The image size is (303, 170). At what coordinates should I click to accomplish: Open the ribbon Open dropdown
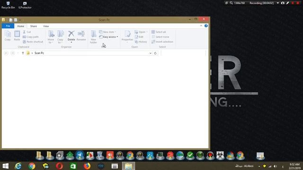(141, 32)
